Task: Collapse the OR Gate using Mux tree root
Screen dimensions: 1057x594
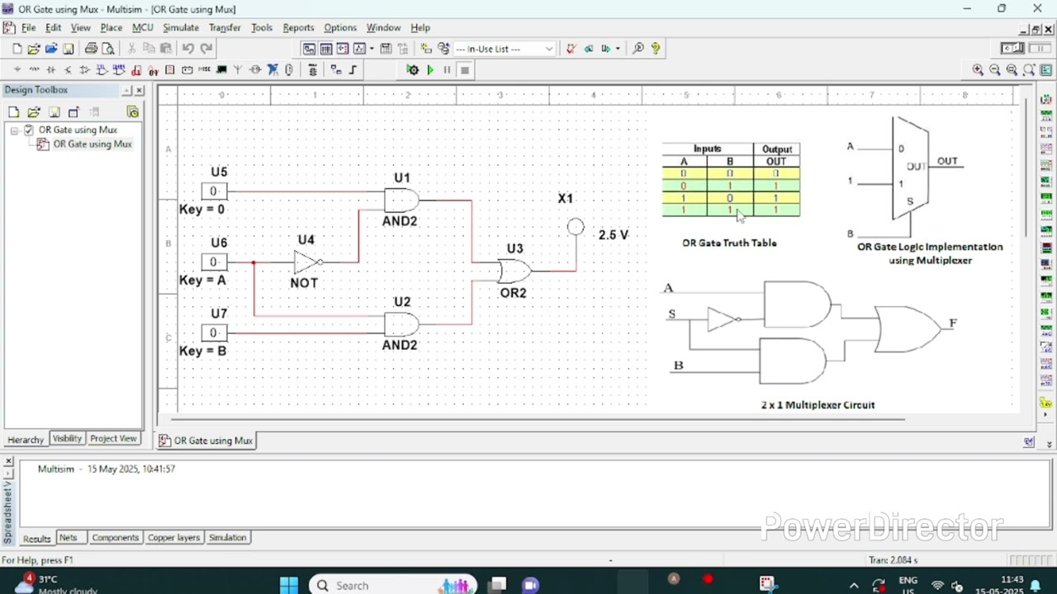Action: (x=14, y=130)
